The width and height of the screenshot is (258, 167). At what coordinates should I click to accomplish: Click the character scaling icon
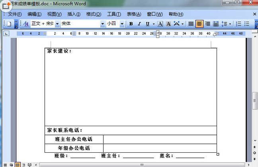[176, 24]
